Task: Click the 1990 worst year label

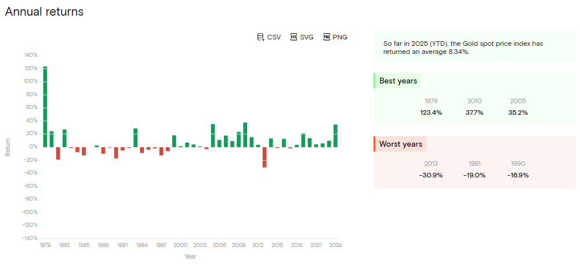Action: (518, 164)
